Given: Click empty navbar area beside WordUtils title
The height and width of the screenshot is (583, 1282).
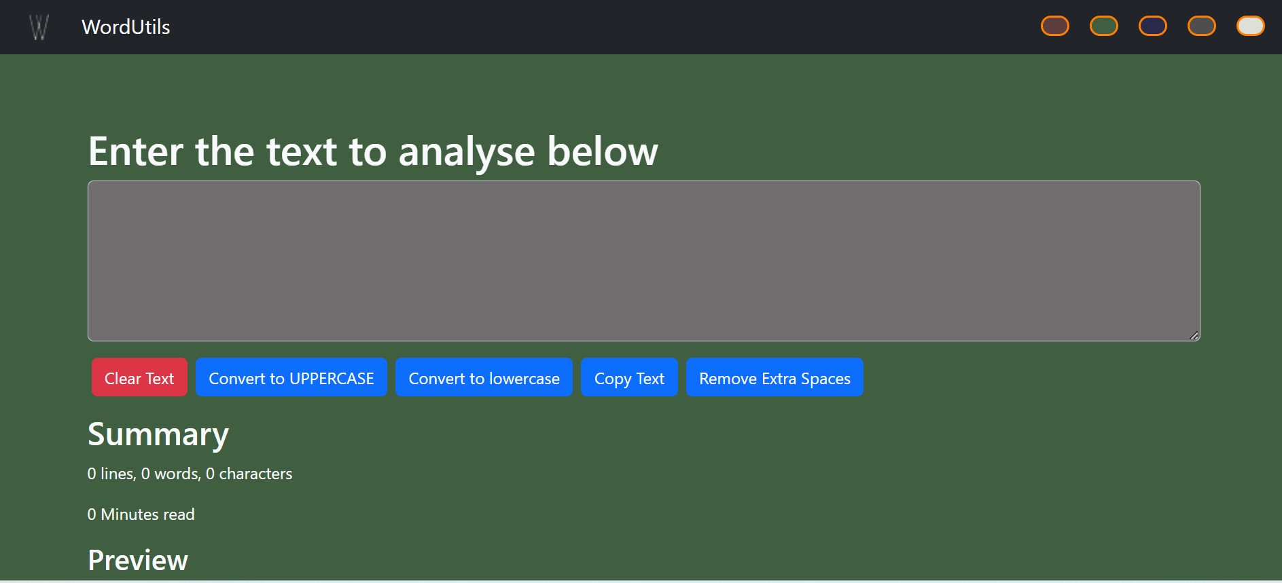Looking at the screenshot, I should coord(544,27).
